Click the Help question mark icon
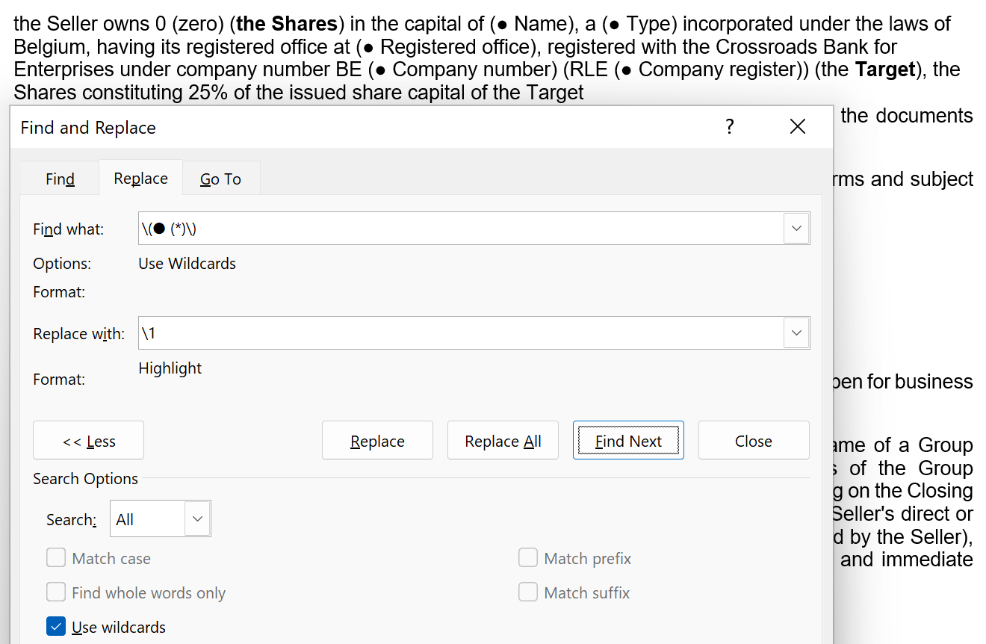Screen dimensions: 986x644 (729, 127)
